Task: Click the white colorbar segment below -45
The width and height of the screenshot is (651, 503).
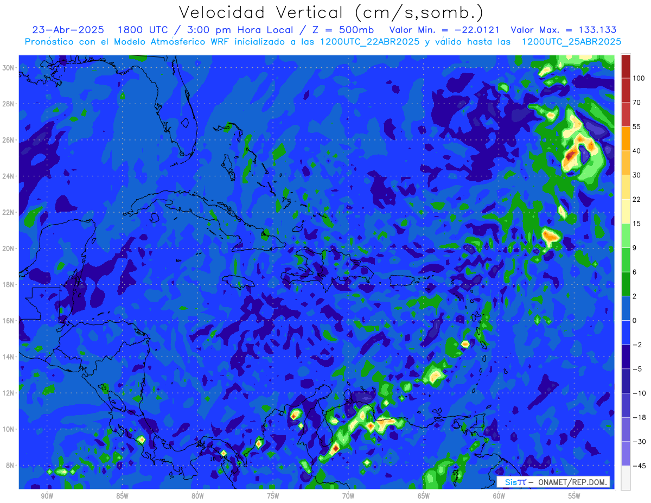Action: 626,477
